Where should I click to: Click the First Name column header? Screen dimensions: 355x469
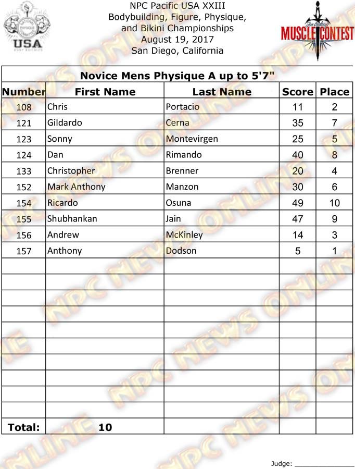[x=105, y=92]
